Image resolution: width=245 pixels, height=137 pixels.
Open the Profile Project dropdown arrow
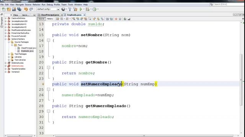98,9
